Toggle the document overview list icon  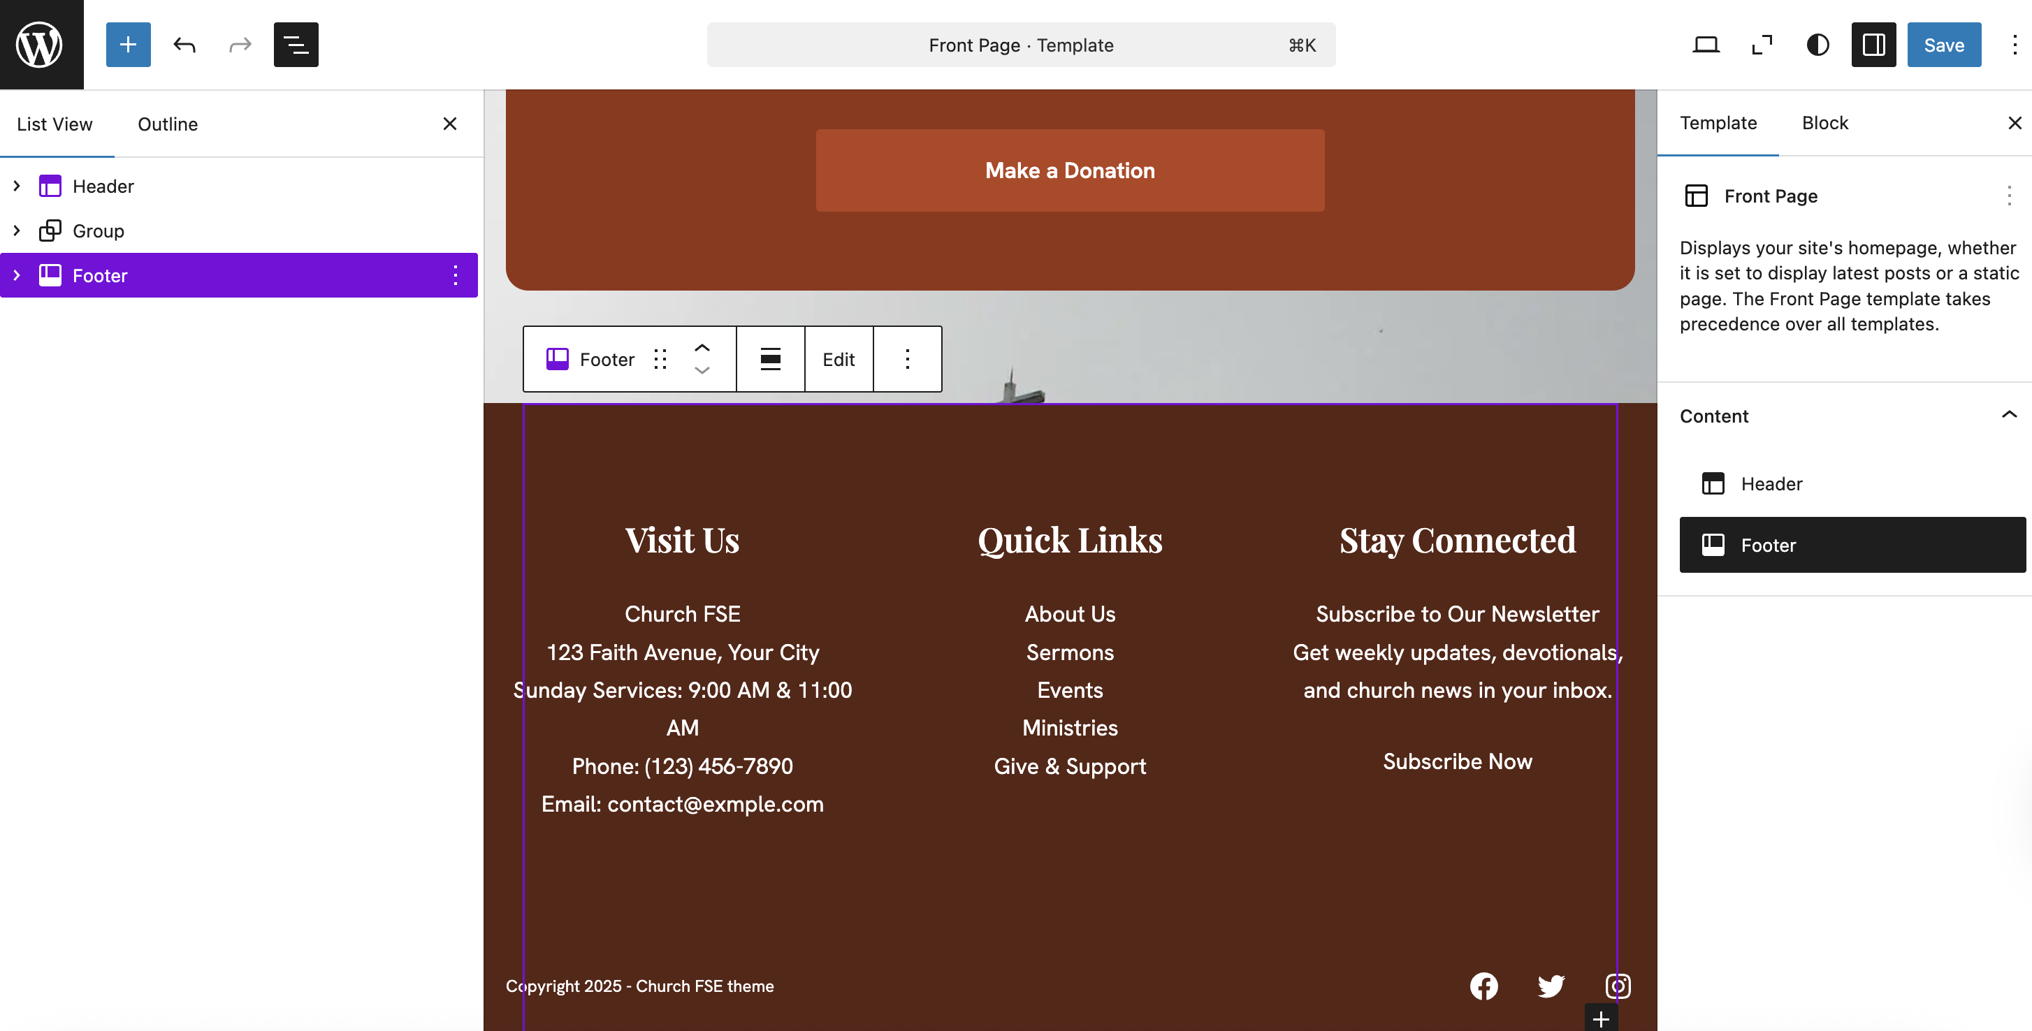(296, 45)
